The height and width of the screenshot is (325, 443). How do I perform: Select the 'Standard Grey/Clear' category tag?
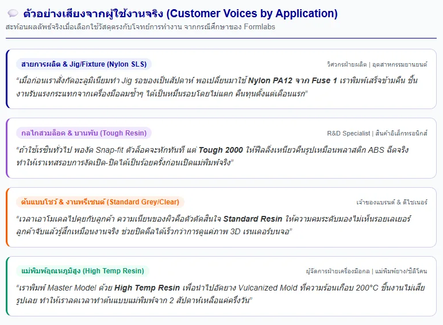(101, 202)
